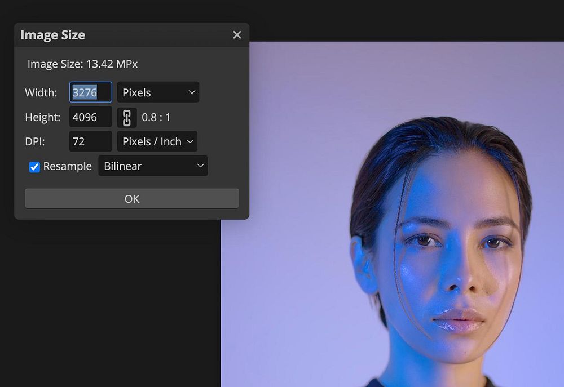The image size is (564, 387).
Task: Click the 'DPI:' label
Action: [x=35, y=141]
